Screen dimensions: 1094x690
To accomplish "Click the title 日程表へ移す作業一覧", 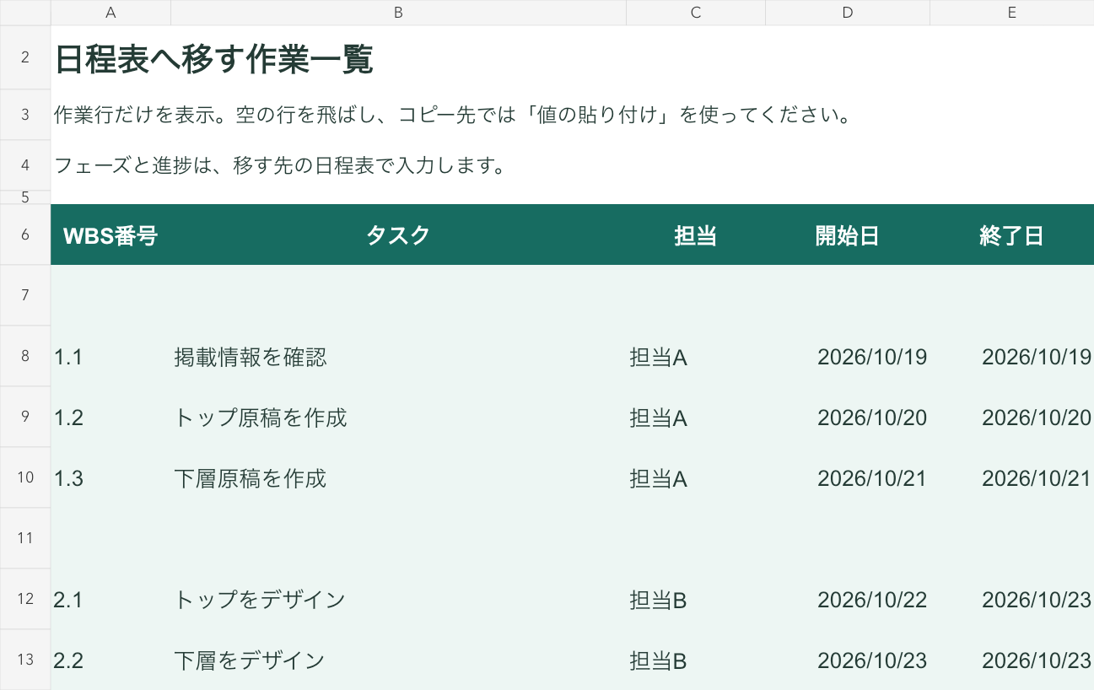I will (x=214, y=59).
